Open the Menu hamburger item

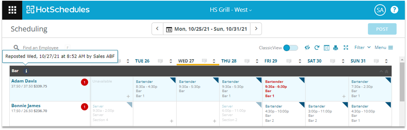click(x=384, y=48)
